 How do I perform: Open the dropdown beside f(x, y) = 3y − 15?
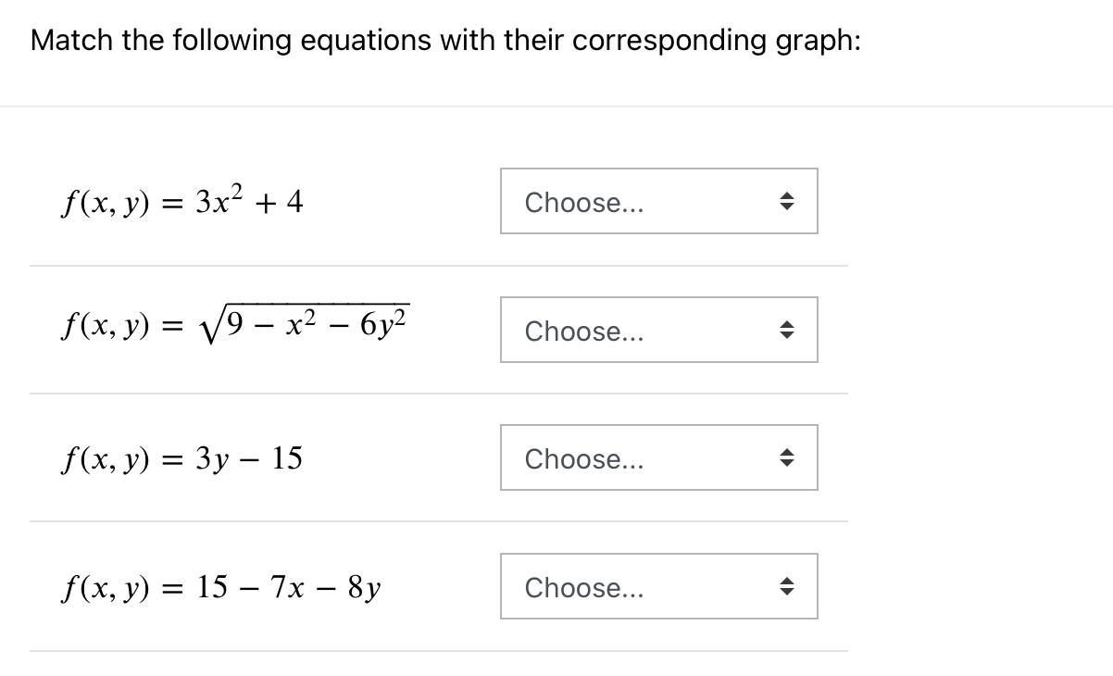658,457
